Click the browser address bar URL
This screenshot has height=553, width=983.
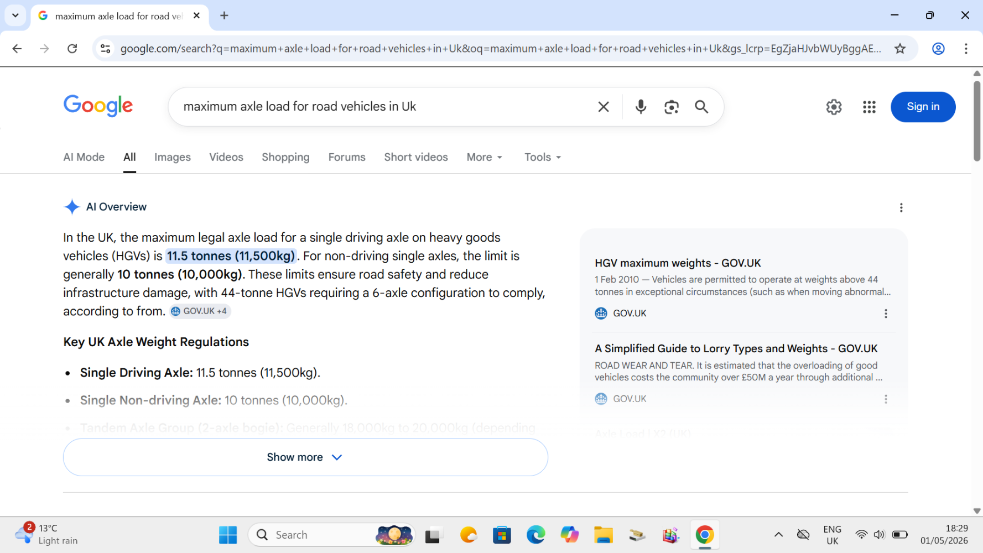point(501,49)
